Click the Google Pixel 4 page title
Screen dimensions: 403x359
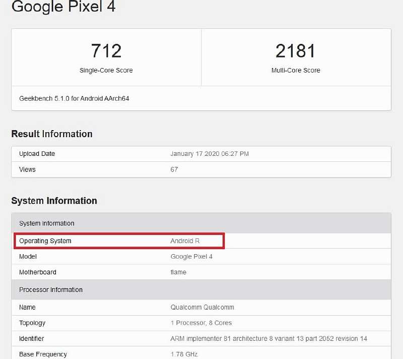pos(63,7)
